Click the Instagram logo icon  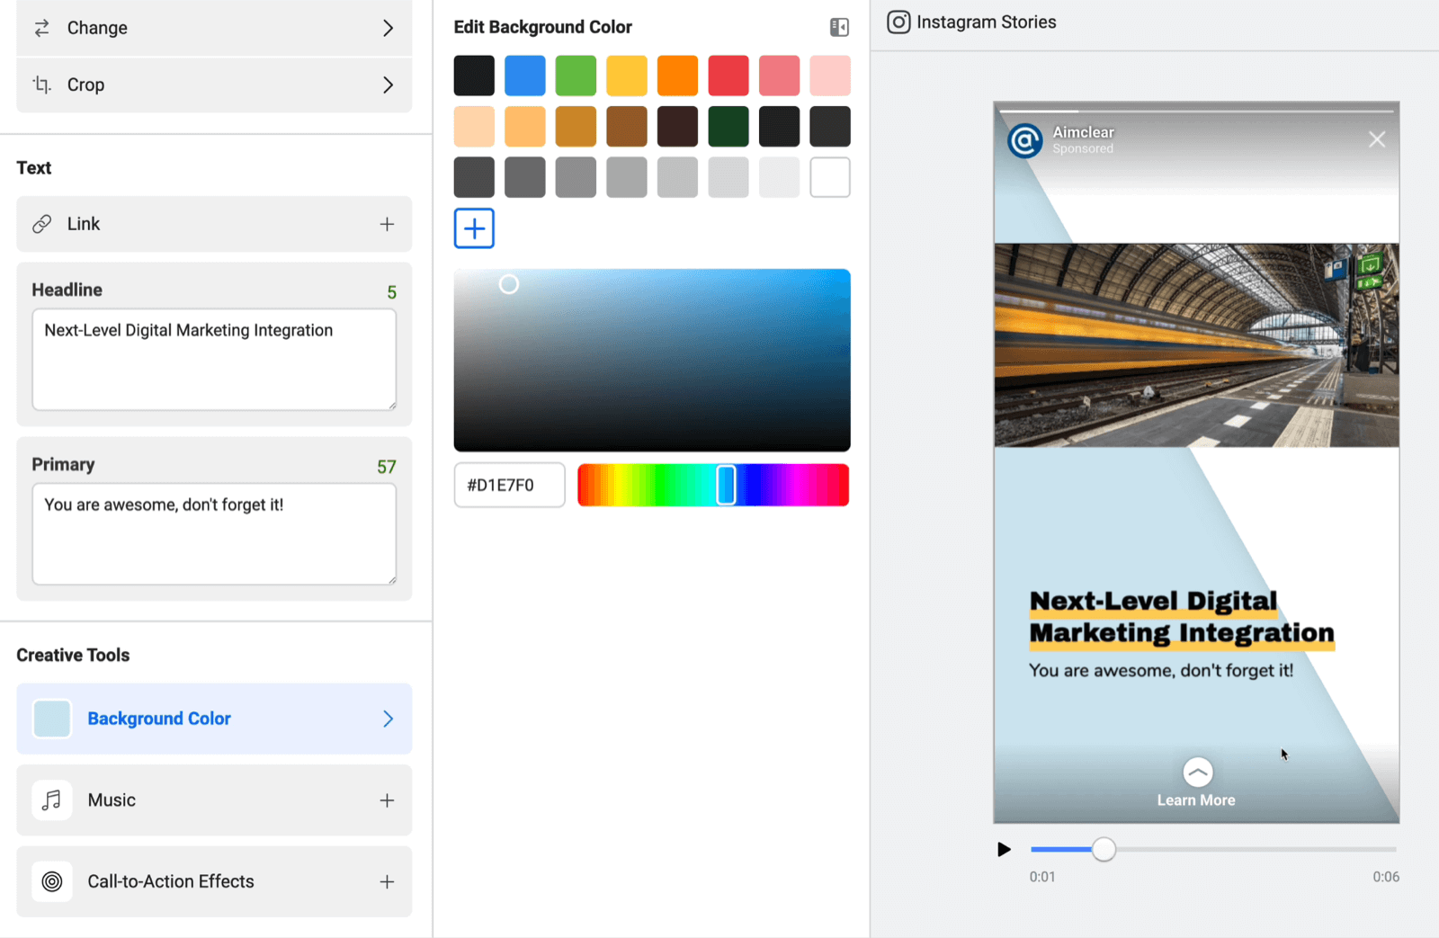coord(898,22)
